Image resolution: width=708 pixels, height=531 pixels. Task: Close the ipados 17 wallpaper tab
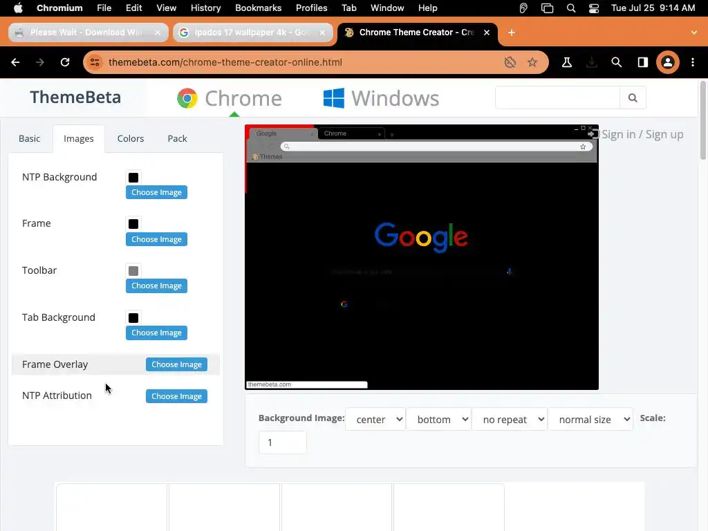coord(322,32)
